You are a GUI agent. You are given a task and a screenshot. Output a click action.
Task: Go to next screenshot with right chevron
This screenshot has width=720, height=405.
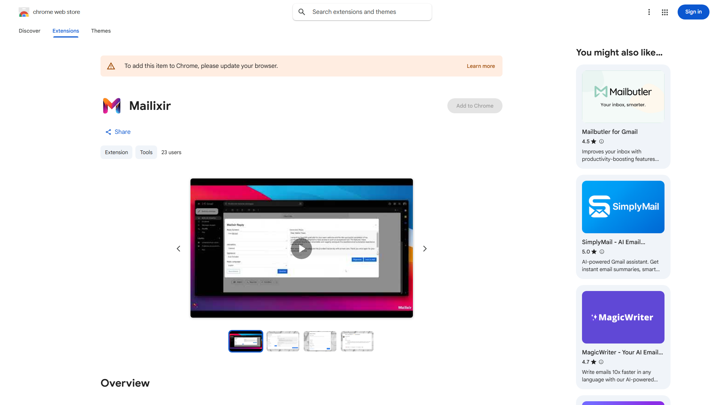pyautogui.click(x=425, y=249)
